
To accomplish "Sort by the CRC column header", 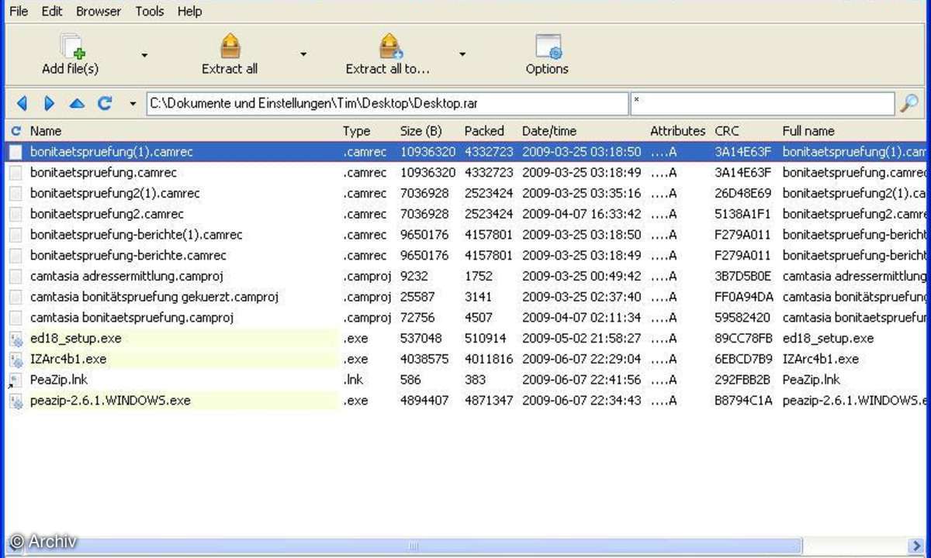I will pos(727,131).
